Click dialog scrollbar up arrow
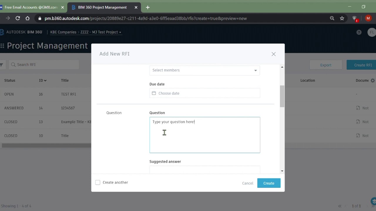Viewport: 376px width, 211px height. (x=282, y=67)
